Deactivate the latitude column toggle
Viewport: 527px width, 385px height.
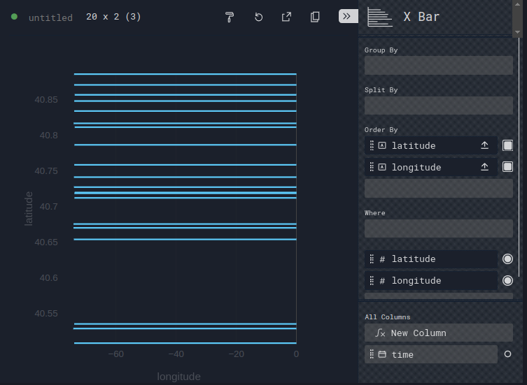click(507, 259)
